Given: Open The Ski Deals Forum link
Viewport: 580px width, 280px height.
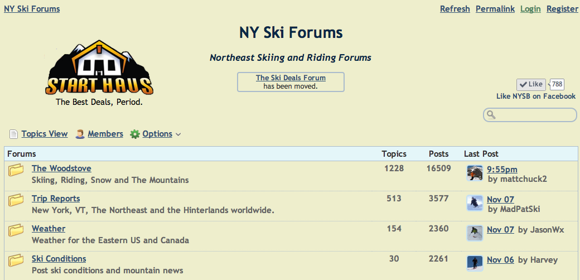Looking at the screenshot, I should point(291,78).
